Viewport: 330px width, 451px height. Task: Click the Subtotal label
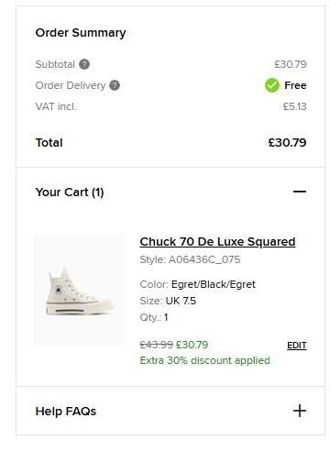coord(55,64)
